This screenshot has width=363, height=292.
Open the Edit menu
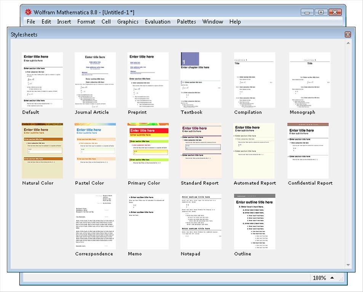[x=46, y=22]
